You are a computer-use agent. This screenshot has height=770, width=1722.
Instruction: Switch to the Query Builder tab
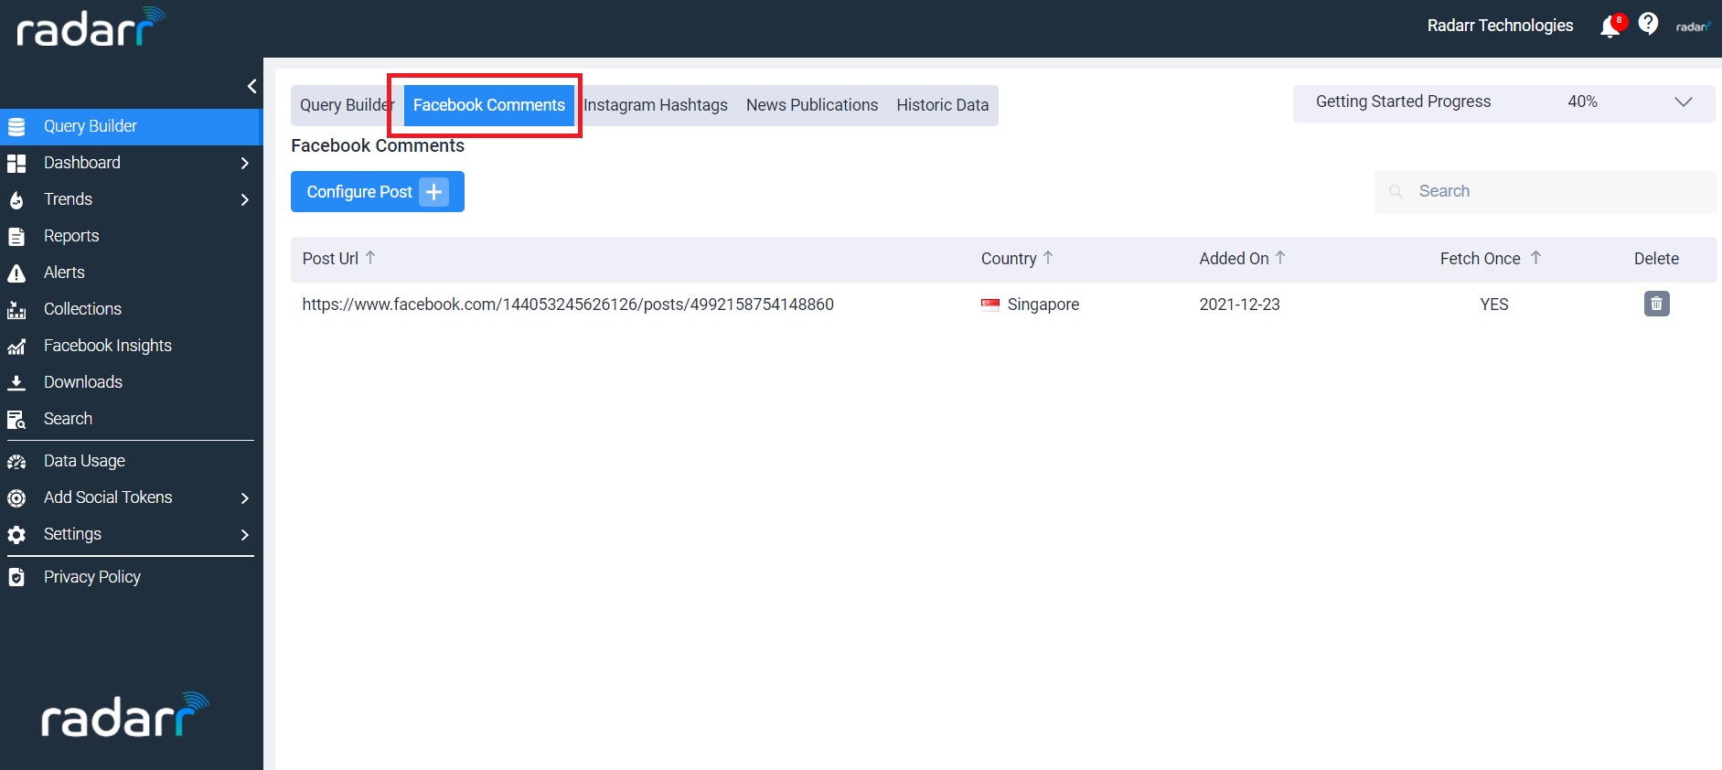click(x=346, y=105)
